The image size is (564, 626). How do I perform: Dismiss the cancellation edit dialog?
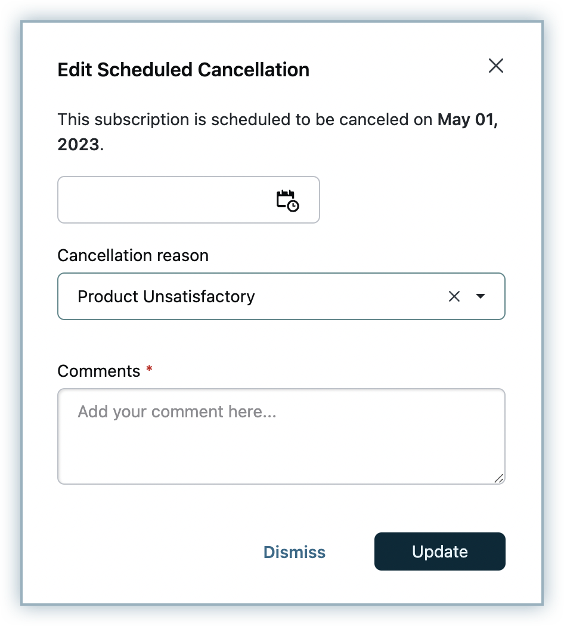[295, 552]
